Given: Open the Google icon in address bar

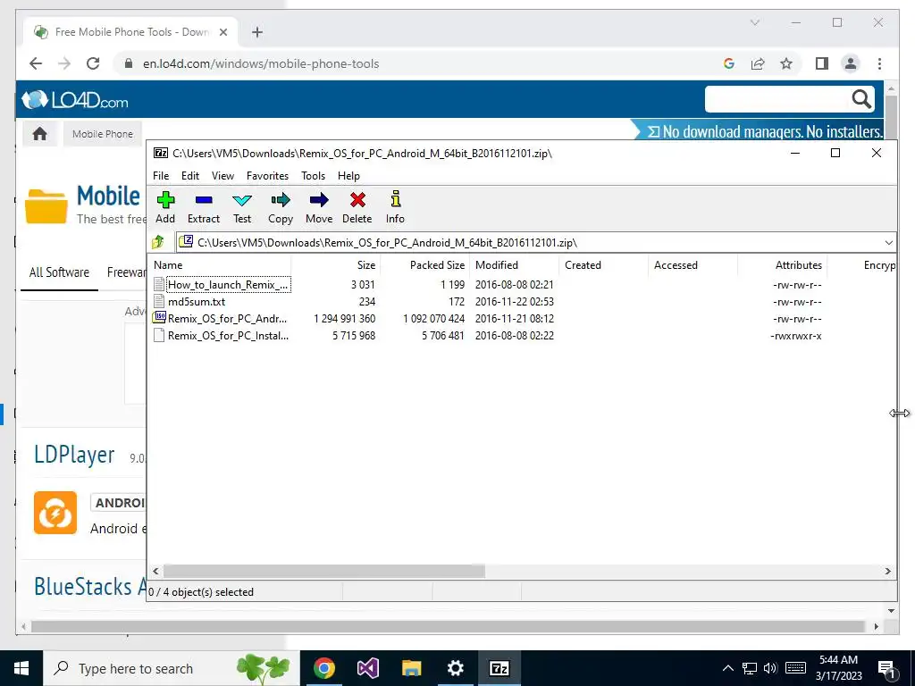Looking at the screenshot, I should (x=729, y=63).
